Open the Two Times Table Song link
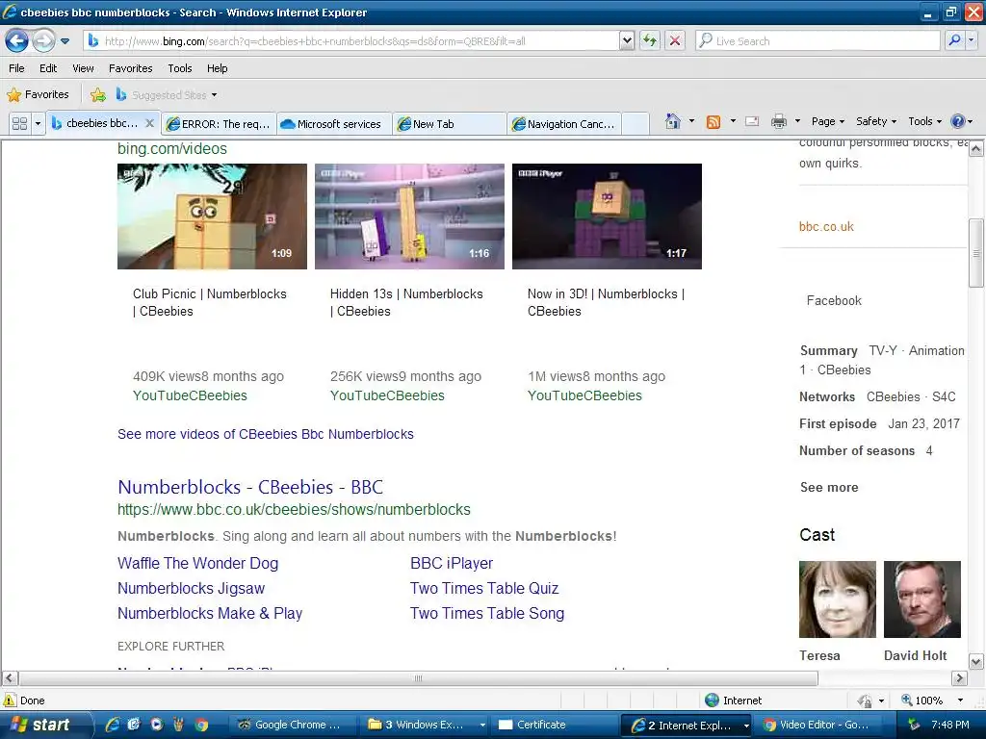 [487, 613]
